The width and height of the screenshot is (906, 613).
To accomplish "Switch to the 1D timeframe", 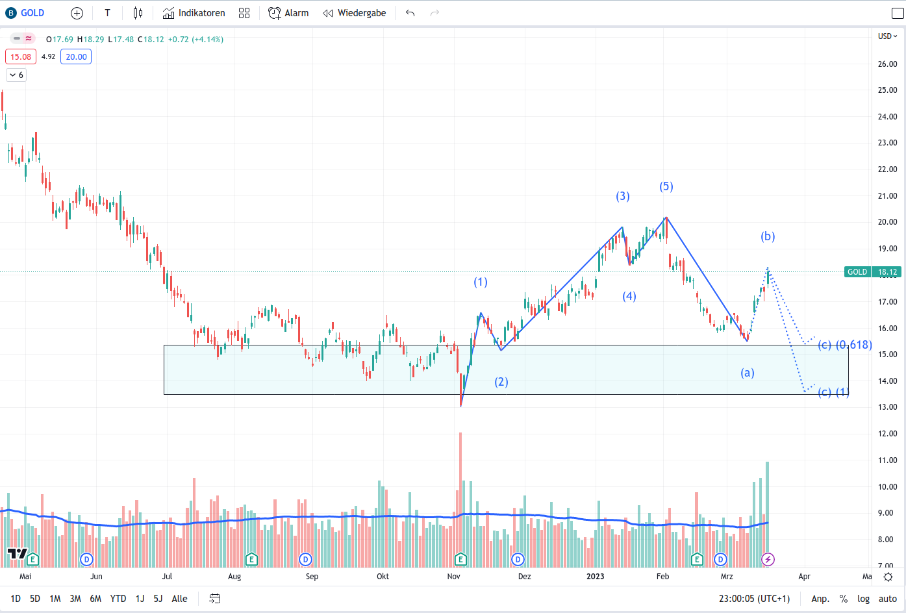I will [x=14, y=598].
